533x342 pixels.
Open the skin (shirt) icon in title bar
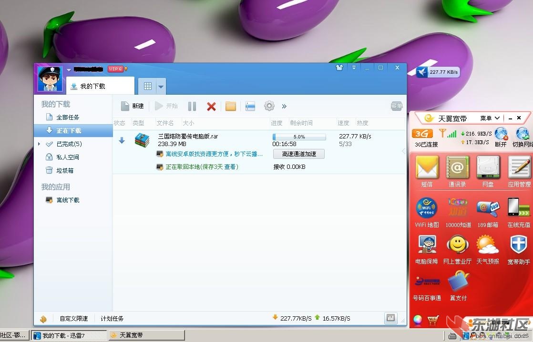(339, 68)
